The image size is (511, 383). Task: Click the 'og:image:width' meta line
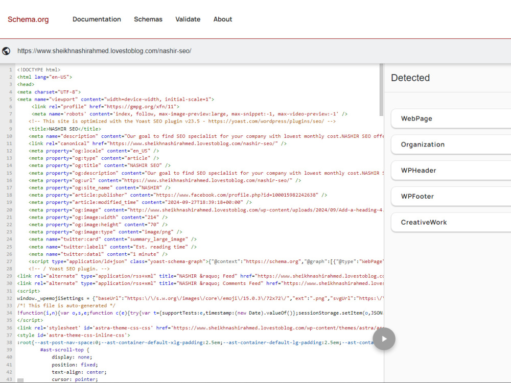(98, 217)
